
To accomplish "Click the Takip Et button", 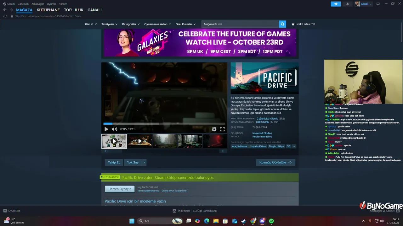I will click(x=114, y=162).
